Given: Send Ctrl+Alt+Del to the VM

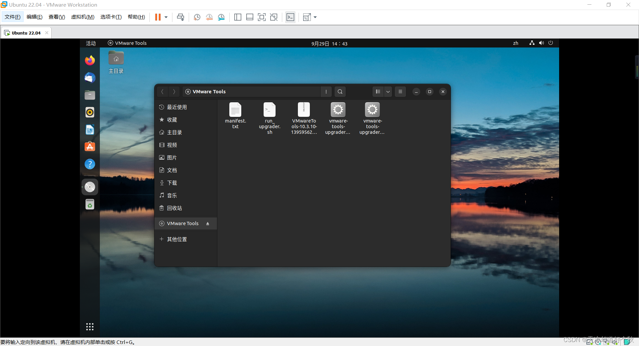Looking at the screenshot, I should [x=181, y=17].
